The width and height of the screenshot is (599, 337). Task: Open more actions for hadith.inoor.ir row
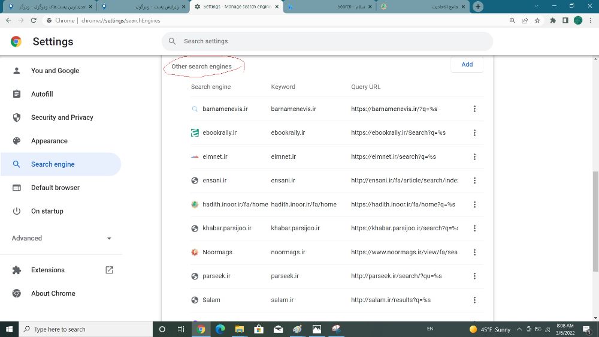tap(474, 204)
